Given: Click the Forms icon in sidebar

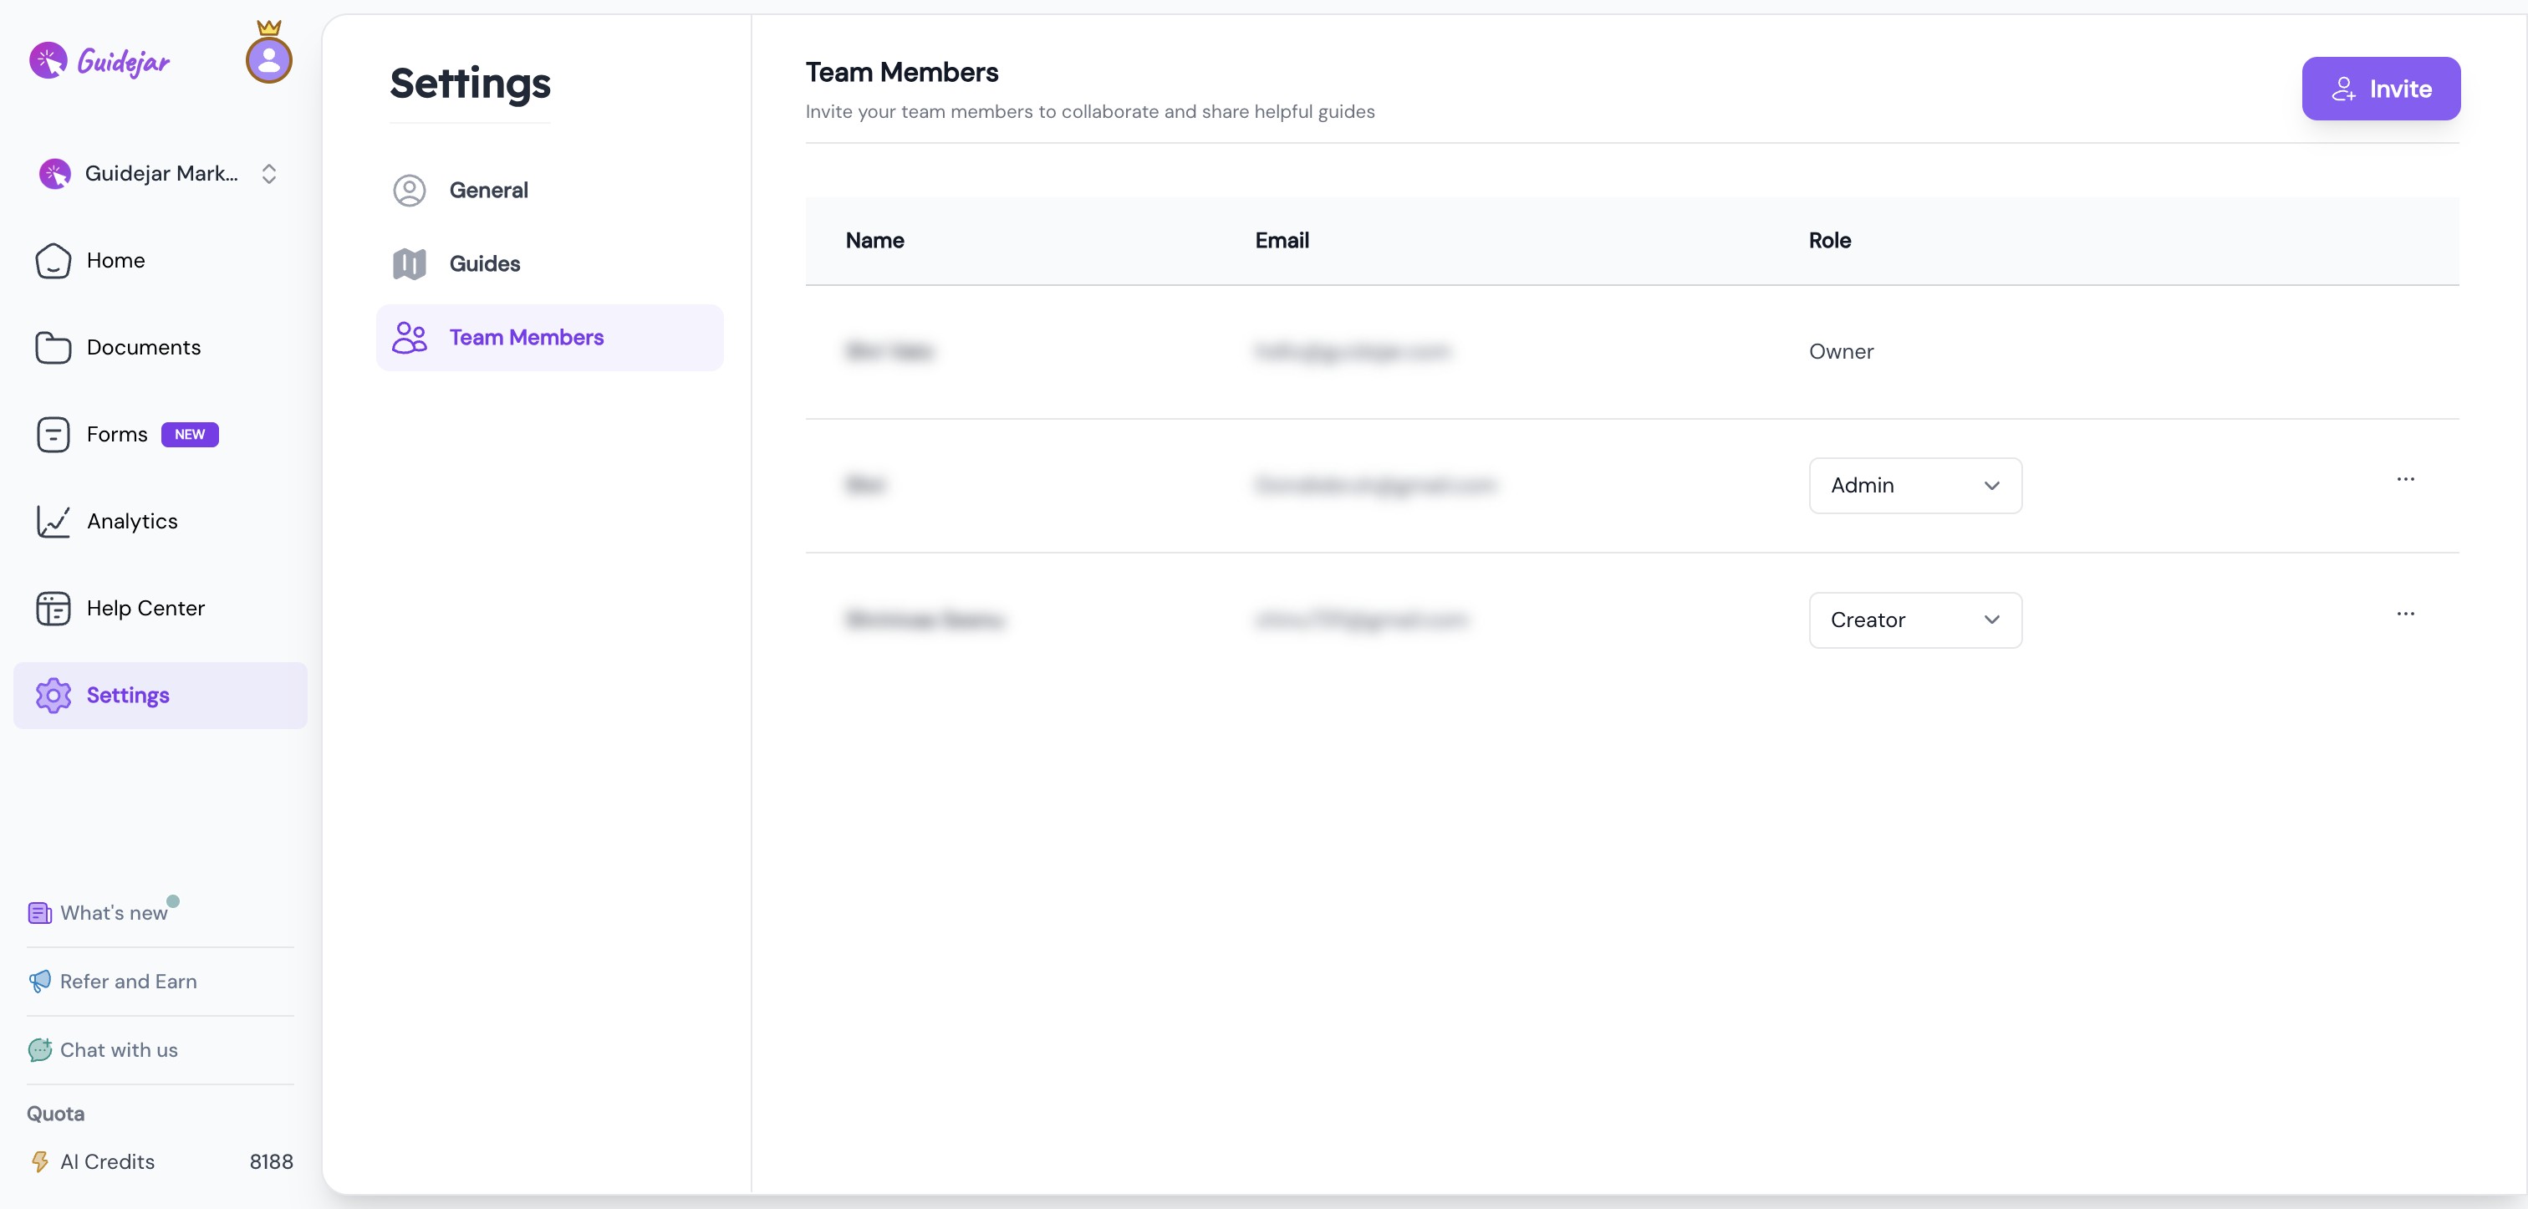Looking at the screenshot, I should (x=53, y=435).
